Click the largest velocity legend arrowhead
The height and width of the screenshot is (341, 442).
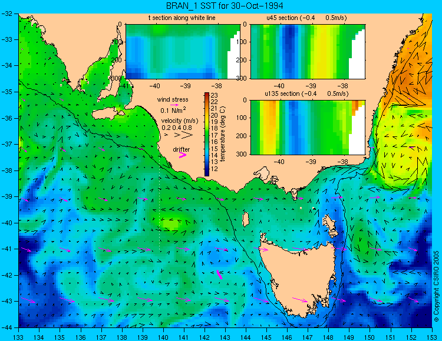pyautogui.click(x=187, y=135)
